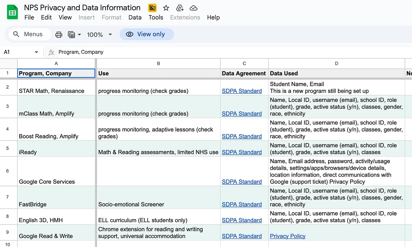This screenshot has width=412, height=247.
Task: Select the Google Read & Write cell
Action: (x=56, y=233)
